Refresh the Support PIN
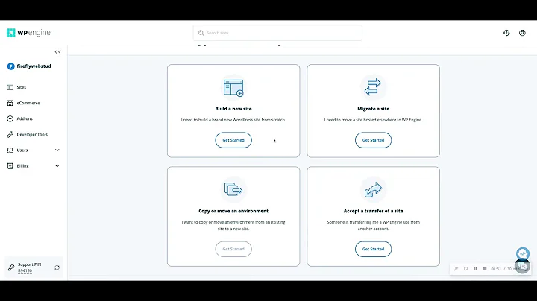Screen dimensions: 537x301 (x=57, y=267)
